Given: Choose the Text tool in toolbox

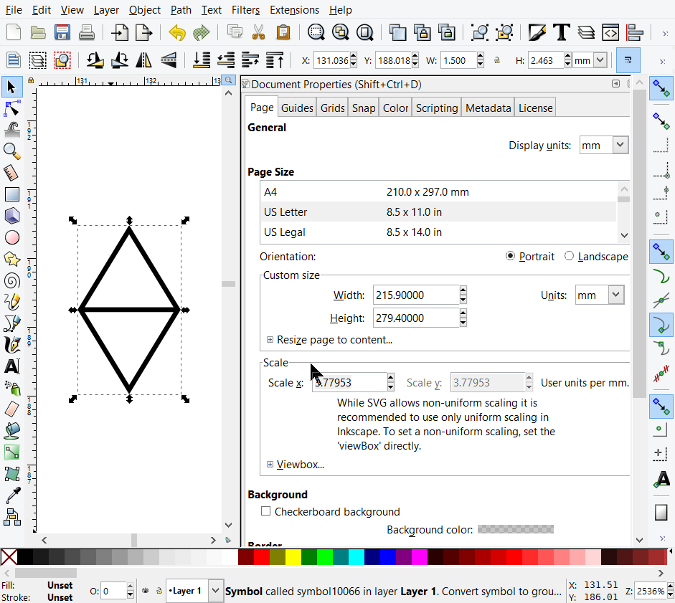Looking at the screenshot, I should [x=11, y=366].
